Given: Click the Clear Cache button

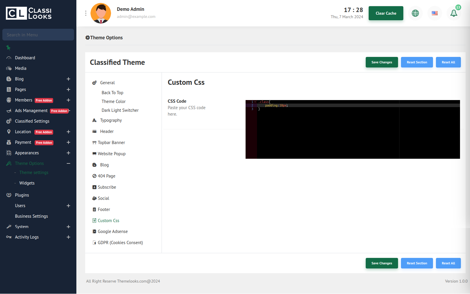Looking at the screenshot, I should click(386, 13).
